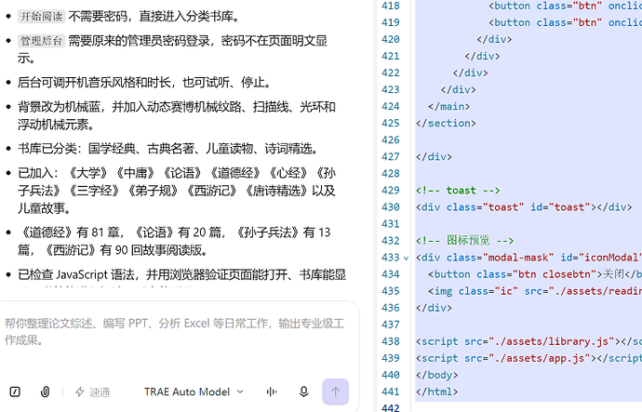This screenshot has height=412, width=642.
Task: Click the library.js script tag line
Action: tap(529, 341)
